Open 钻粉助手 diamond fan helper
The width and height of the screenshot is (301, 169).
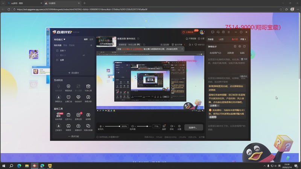78,99
